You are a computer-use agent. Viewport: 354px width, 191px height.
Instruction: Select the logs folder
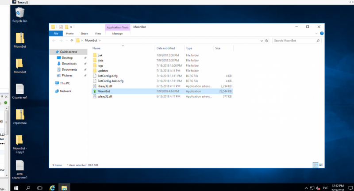pos(162,65)
